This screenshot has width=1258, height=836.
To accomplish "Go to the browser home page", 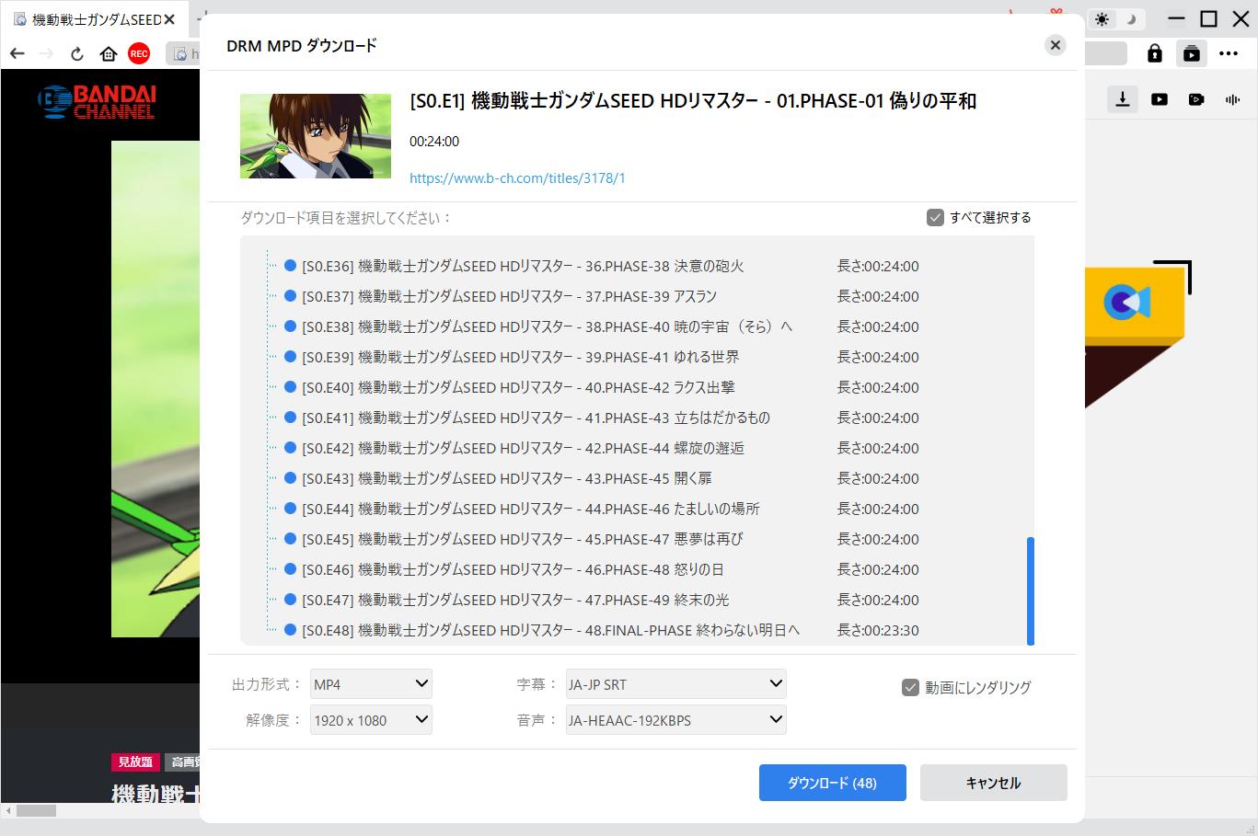I will (109, 54).
